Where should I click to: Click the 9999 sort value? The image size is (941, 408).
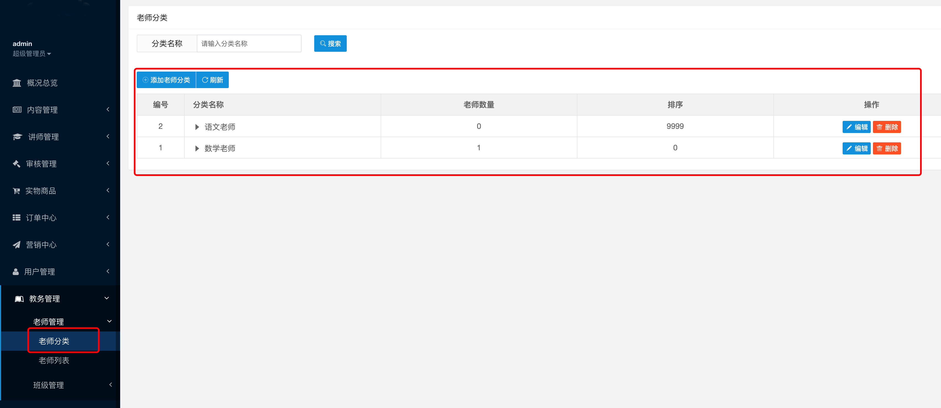point(675,126)
